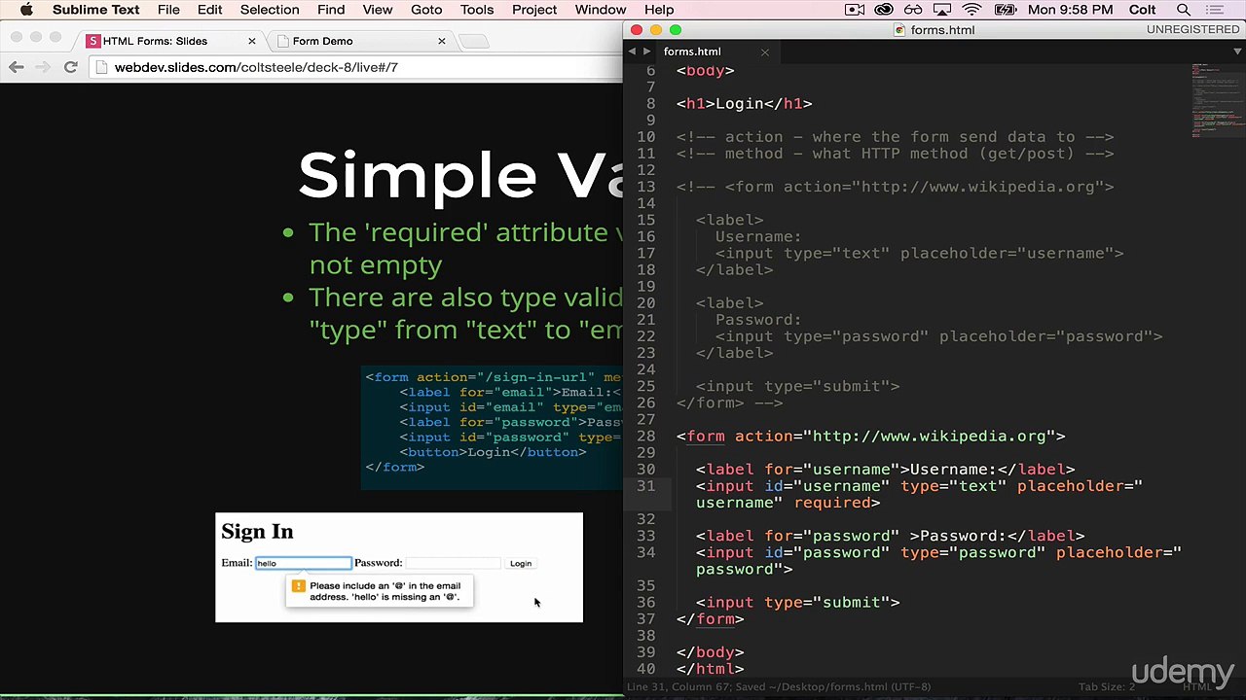
Task: Click line number 28 in gutter
Action: click(x=646, y=436)
